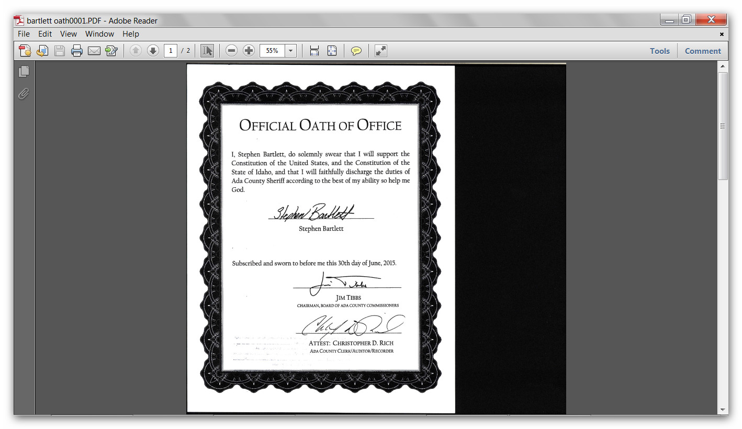Click the page number input field
Viewport: 742px width, 429px height.
point(171,51)
